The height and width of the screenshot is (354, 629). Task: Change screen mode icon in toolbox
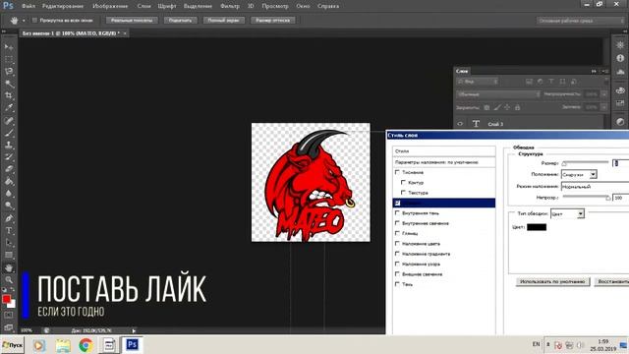click(9, 326)
